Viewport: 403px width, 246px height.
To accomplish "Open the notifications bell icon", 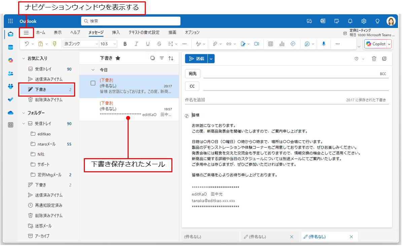I will 350,21.
